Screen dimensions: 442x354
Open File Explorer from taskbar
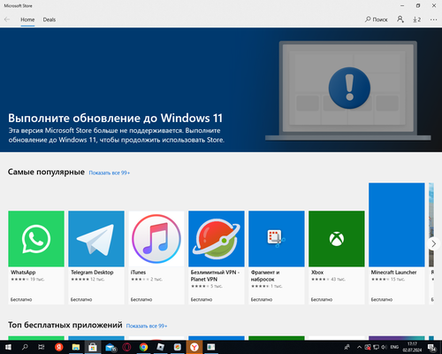coord(76,347)
